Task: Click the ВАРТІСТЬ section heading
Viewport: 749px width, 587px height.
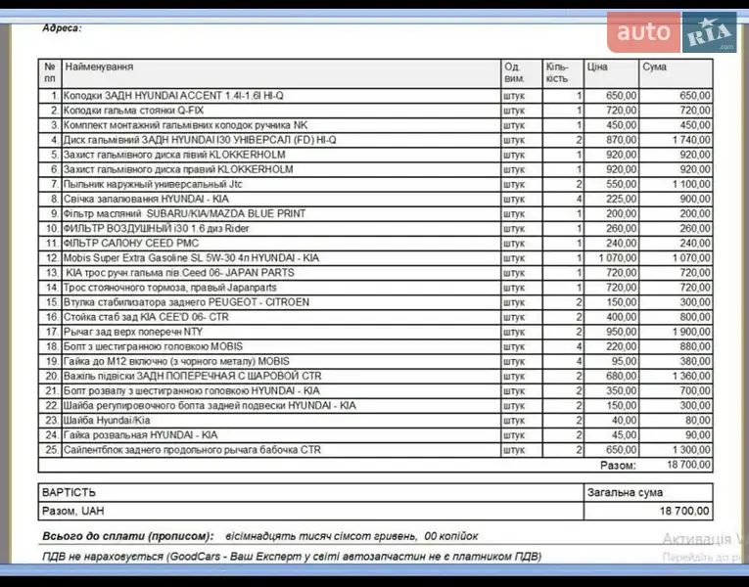Action: (x=69, y=492)
